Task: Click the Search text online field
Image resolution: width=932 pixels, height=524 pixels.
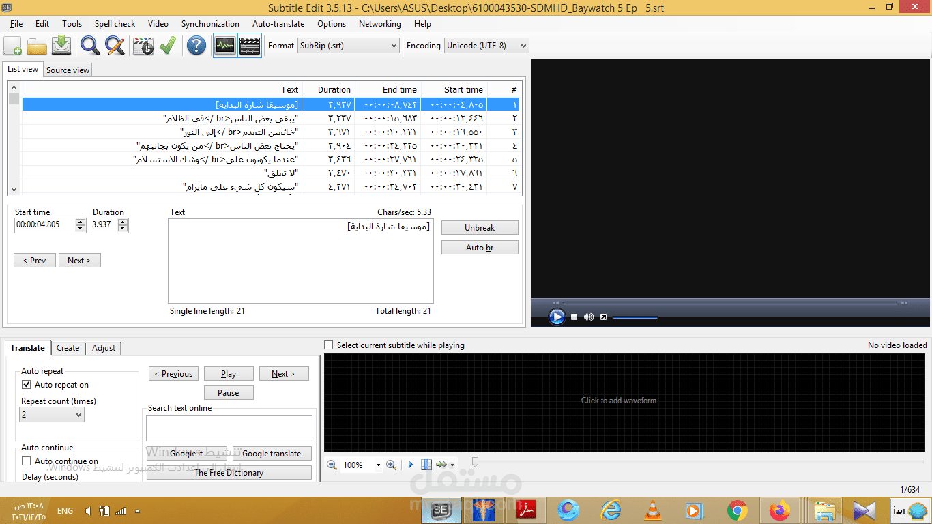Action: point(229,428)
